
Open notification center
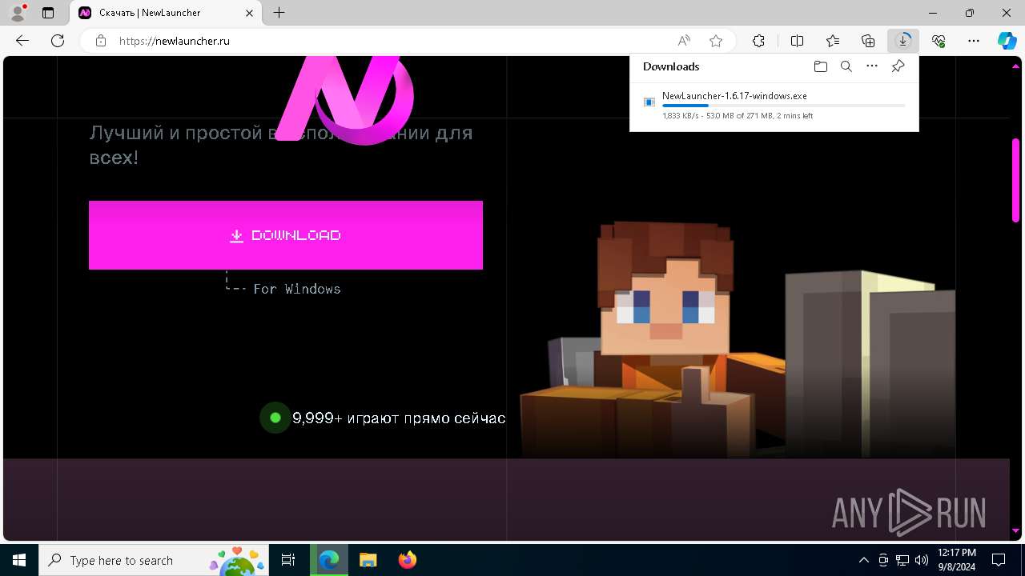point(999,560)
